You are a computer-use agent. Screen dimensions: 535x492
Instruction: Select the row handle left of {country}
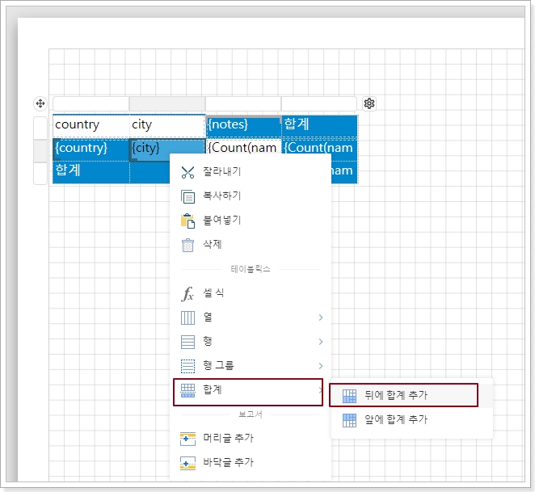pos(40,149)
